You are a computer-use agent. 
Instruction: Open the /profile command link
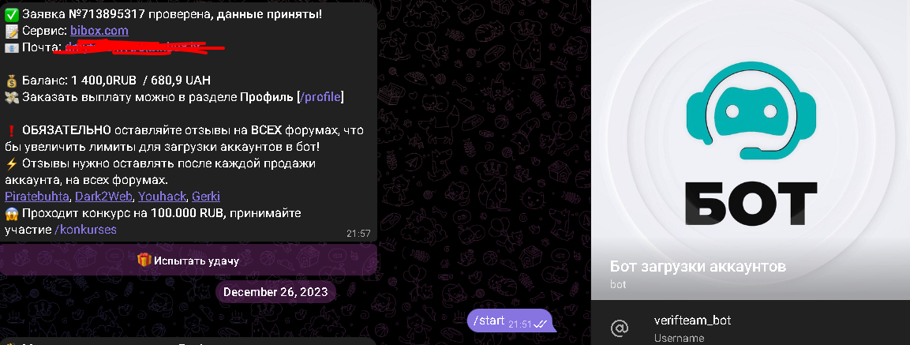[320, 97]
